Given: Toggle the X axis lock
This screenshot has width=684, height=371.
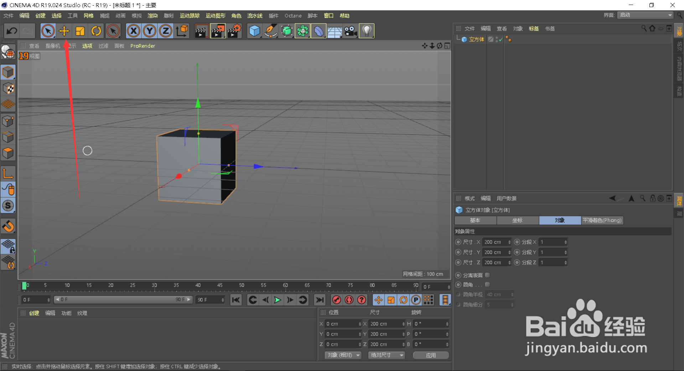Looking at the screenshot, I should (134, 31).
